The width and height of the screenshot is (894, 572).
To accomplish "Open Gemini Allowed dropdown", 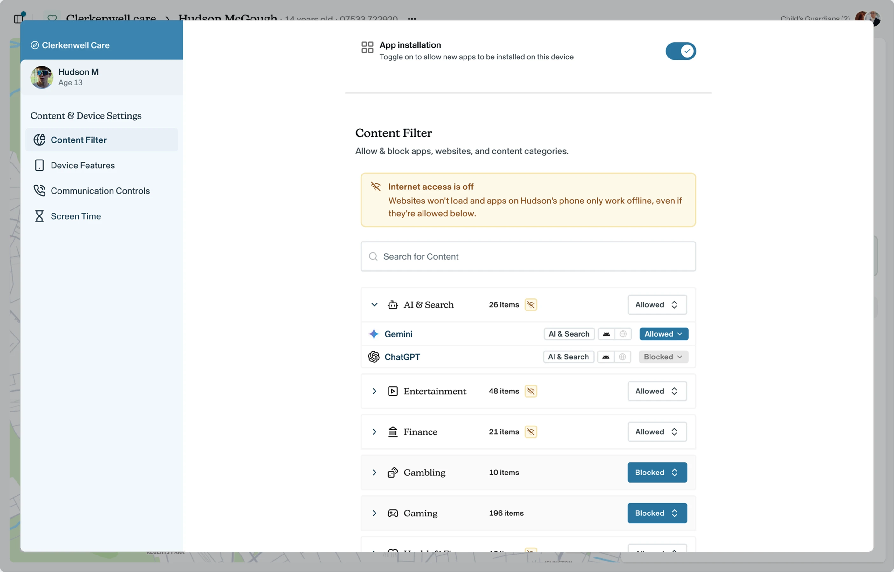I will coord(664,334).
